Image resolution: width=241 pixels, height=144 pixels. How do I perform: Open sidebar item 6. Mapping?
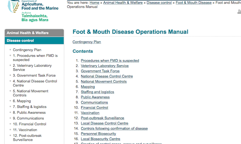pos(22,101)
